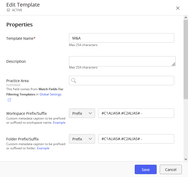
Task: Click the database icon beside ACTIVE
Action: pyautogui.click(x=8, y=10)
